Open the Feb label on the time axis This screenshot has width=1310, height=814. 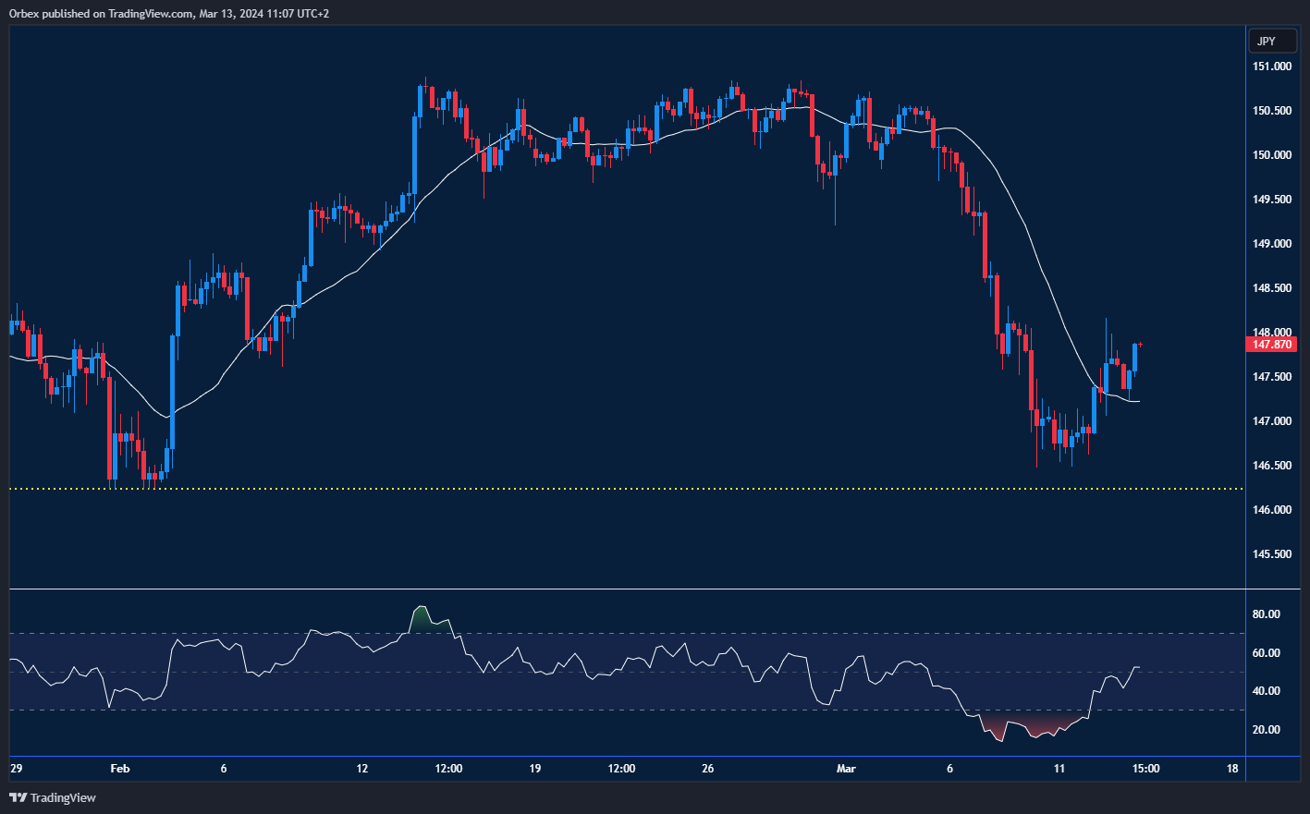pos(119,768)
